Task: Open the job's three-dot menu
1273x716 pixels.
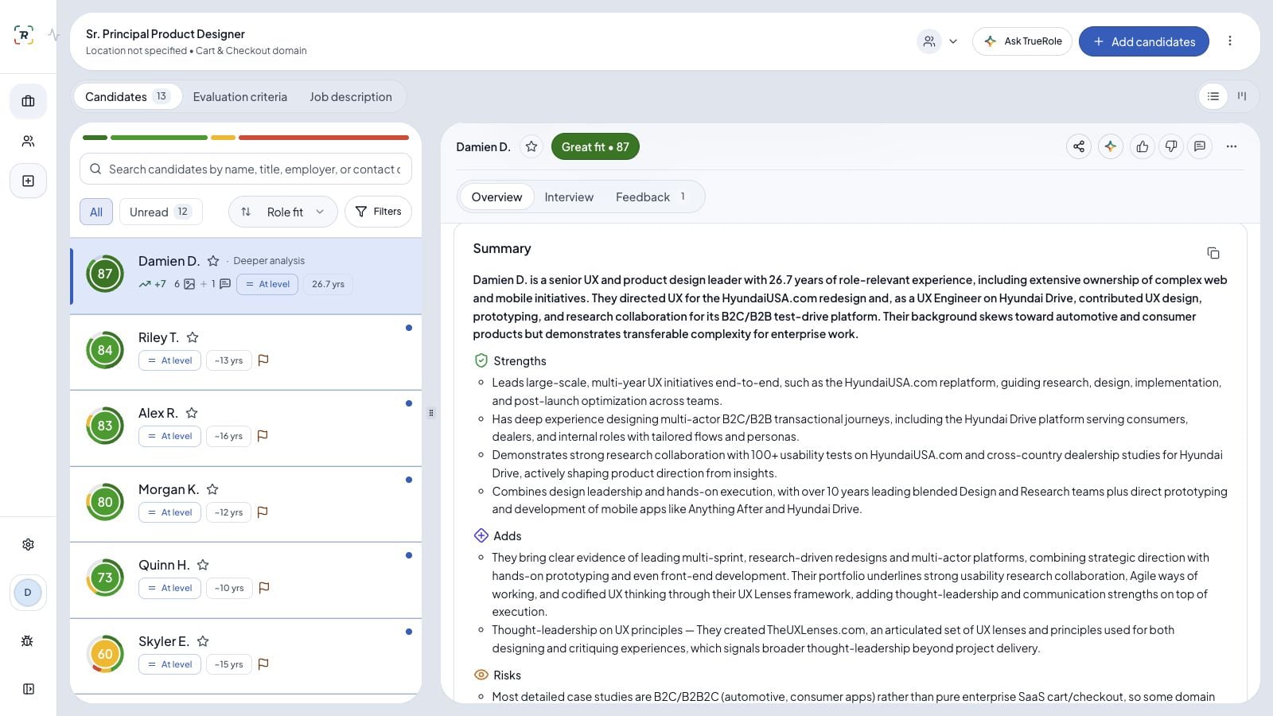Action: (x=1229, y=41)
